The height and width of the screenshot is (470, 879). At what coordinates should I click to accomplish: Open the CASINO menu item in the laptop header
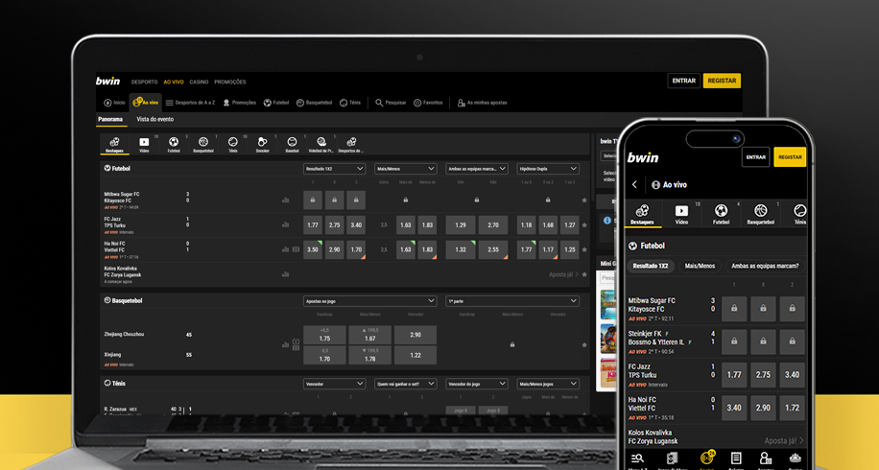click(199, 82)
